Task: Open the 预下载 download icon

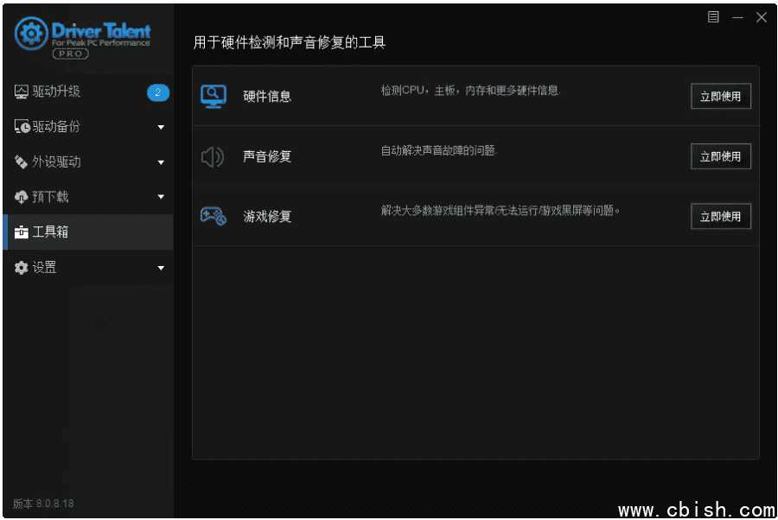Action: pos(21,197)
